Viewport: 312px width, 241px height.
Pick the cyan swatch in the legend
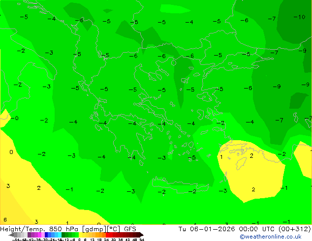[x=60, y=235]
